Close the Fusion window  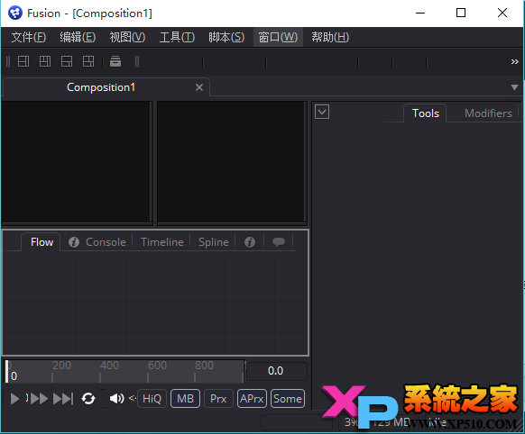click(x=502, y=13)
